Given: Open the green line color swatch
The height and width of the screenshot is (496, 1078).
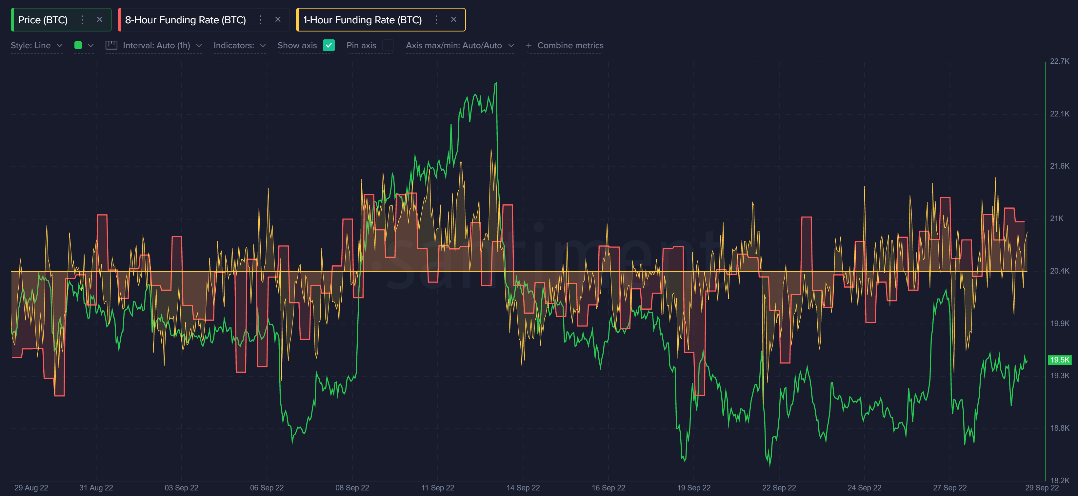Looking at the screenshot, I should [x=78, y=45].
